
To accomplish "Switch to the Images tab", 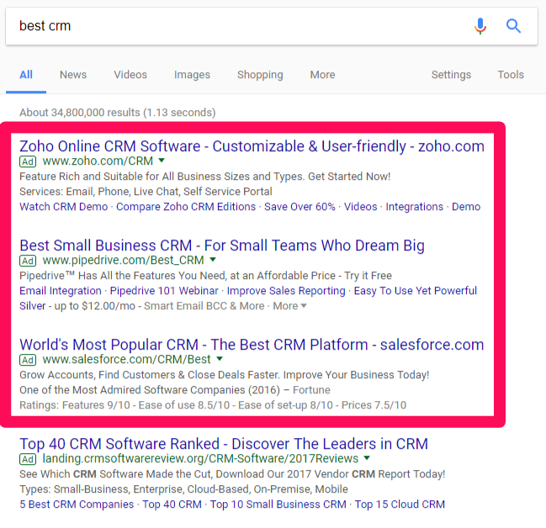I will coord(192,75).
